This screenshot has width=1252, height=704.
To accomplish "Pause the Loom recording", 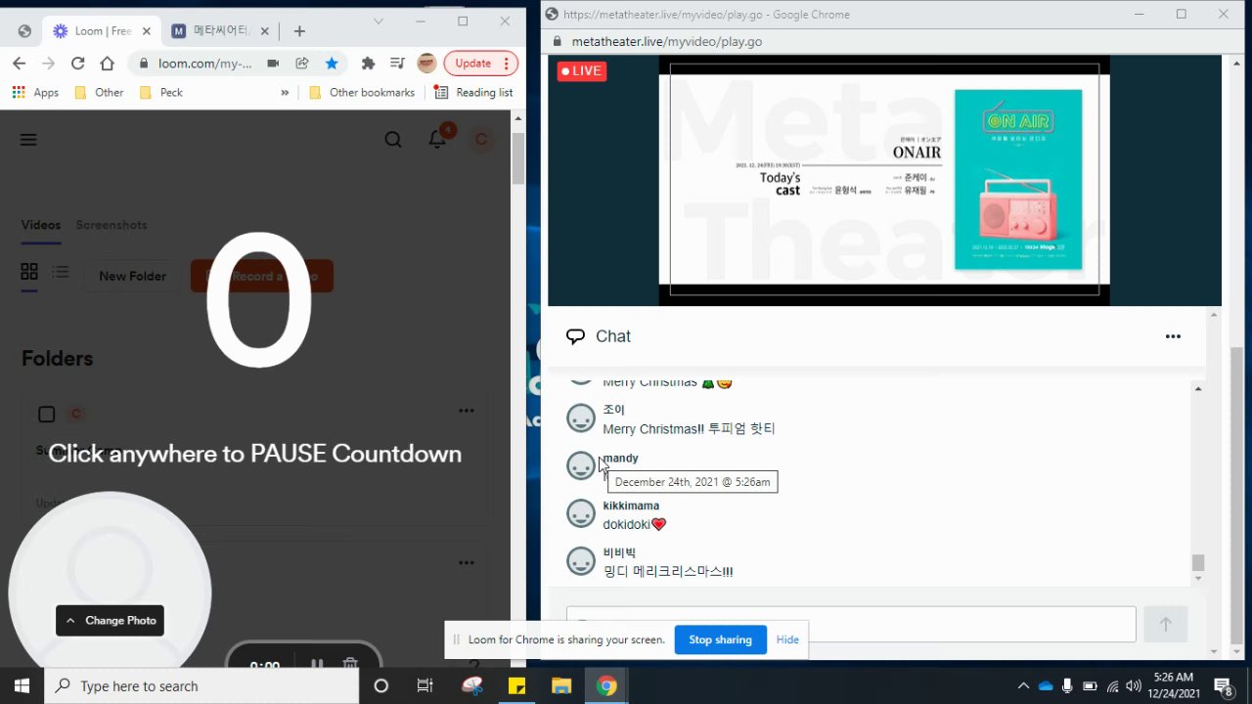I will tap(317, 664).
